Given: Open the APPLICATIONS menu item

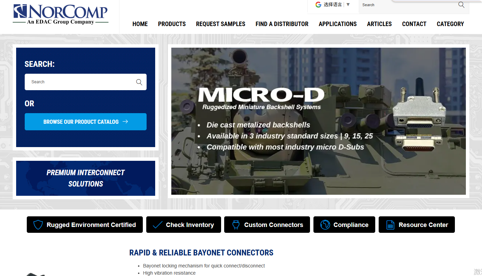Looking at the screenshot, I should pyautogui.click(x=337, y=24).
